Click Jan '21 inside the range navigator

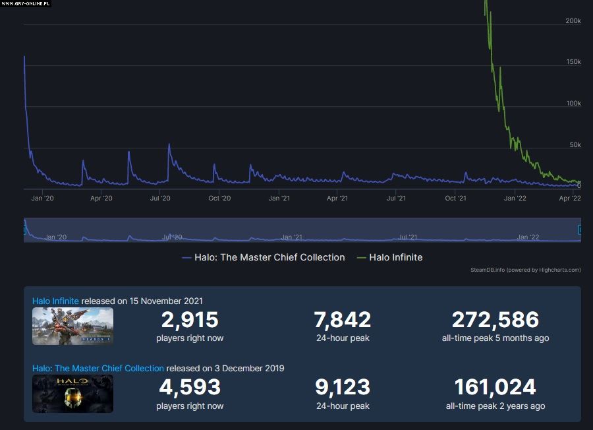(x=291, y=237)
